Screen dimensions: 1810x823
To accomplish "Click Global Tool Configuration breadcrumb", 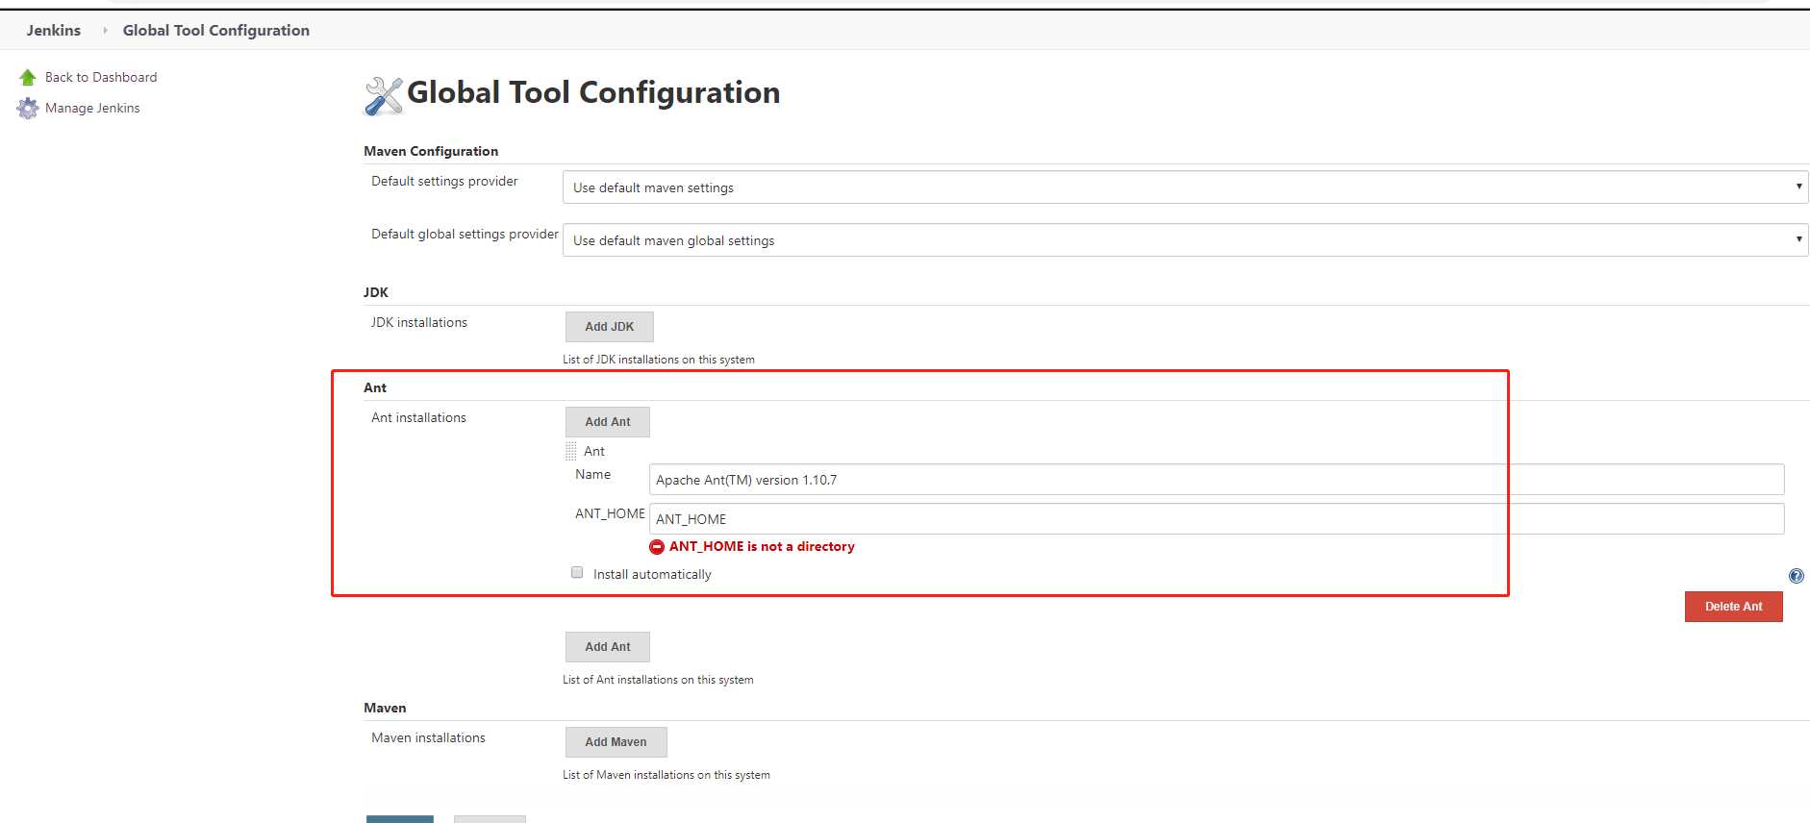I will coord(216,31).
